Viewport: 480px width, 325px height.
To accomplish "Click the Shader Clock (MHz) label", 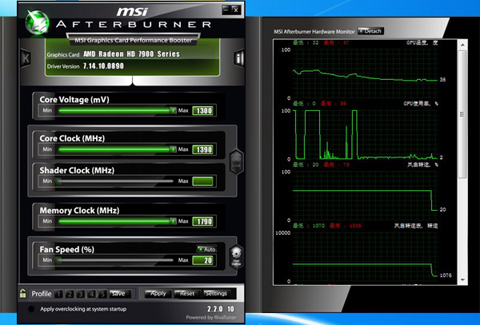I will [77, 170].
